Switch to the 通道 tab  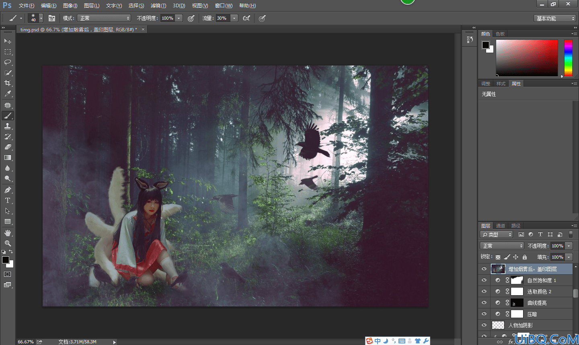point(501,226)
